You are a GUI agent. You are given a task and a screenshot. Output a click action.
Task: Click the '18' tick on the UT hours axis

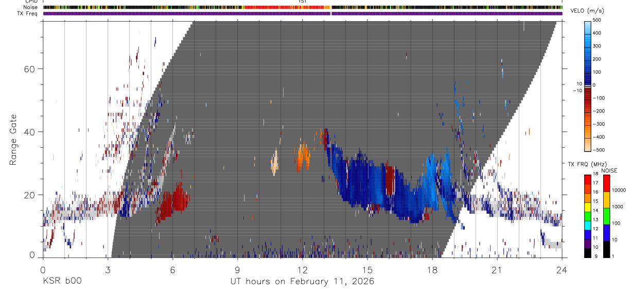click(432, 269)
